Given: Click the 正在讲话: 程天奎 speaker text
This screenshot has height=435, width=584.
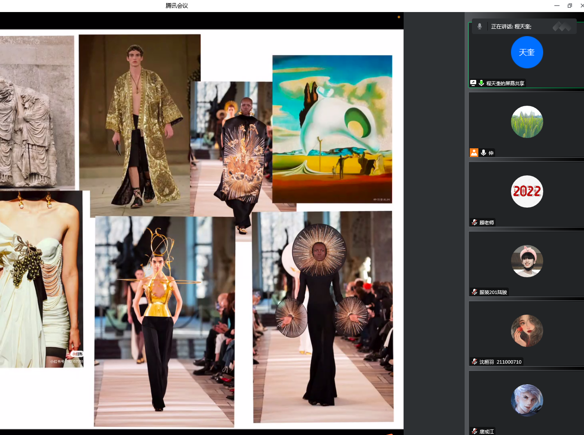Looking at the screenshot, I should click(511, 27).
